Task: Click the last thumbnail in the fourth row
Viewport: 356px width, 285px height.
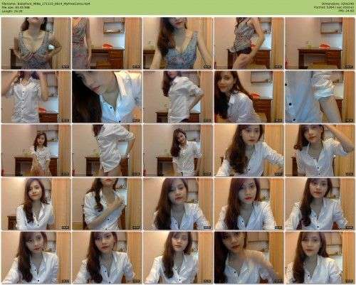Action: [320, 204]
